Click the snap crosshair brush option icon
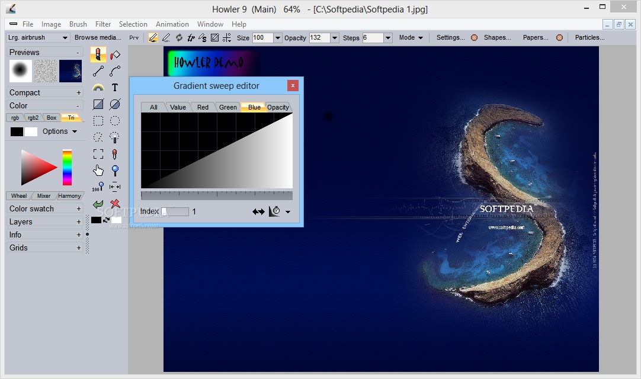The width and height of the screenshot is (641, 379). [227, 38]
